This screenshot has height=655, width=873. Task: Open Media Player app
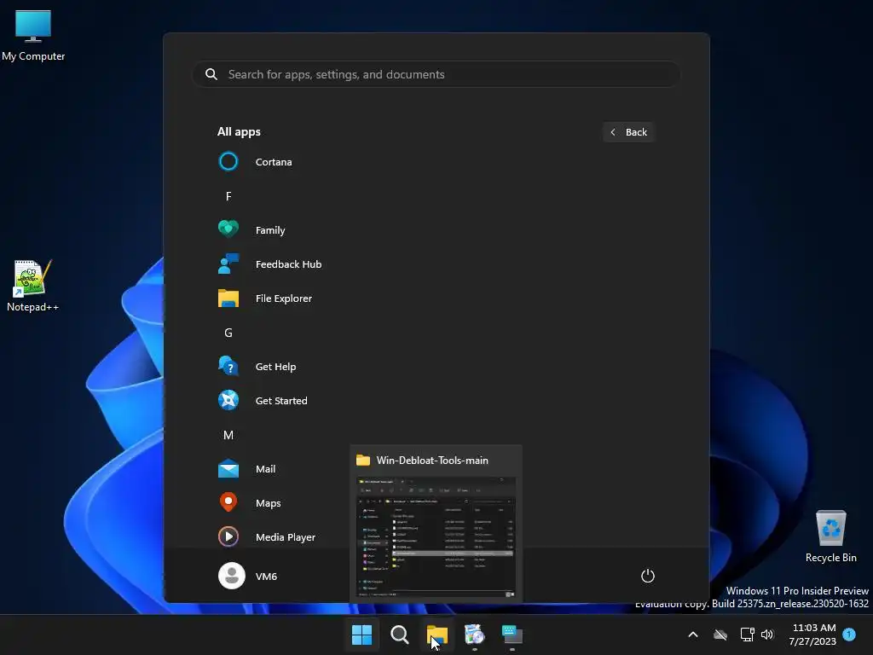[x=267, y=537]
